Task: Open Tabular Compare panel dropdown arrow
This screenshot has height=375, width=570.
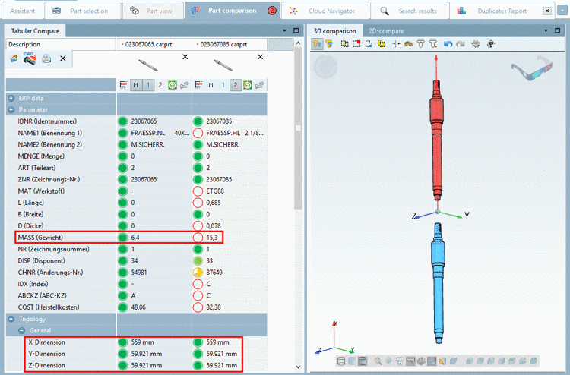Action: pos(285,31)
